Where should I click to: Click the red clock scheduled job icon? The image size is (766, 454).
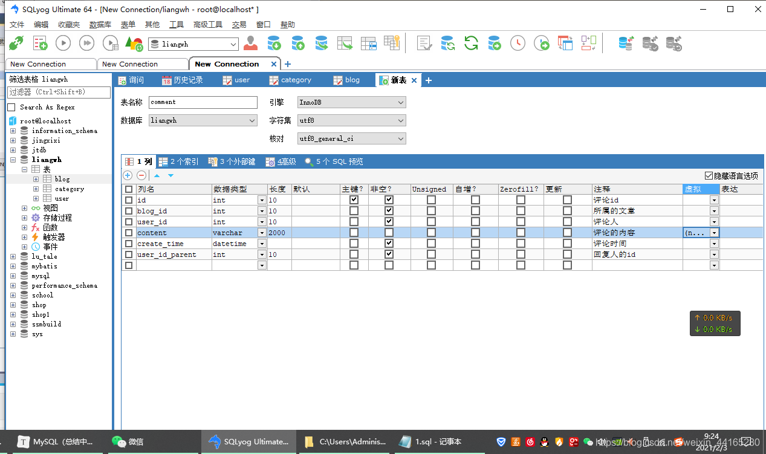[x=518, y=43]
